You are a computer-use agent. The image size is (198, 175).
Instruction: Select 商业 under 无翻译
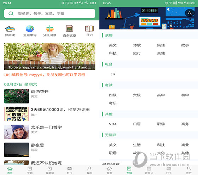[x=185, y=145]
